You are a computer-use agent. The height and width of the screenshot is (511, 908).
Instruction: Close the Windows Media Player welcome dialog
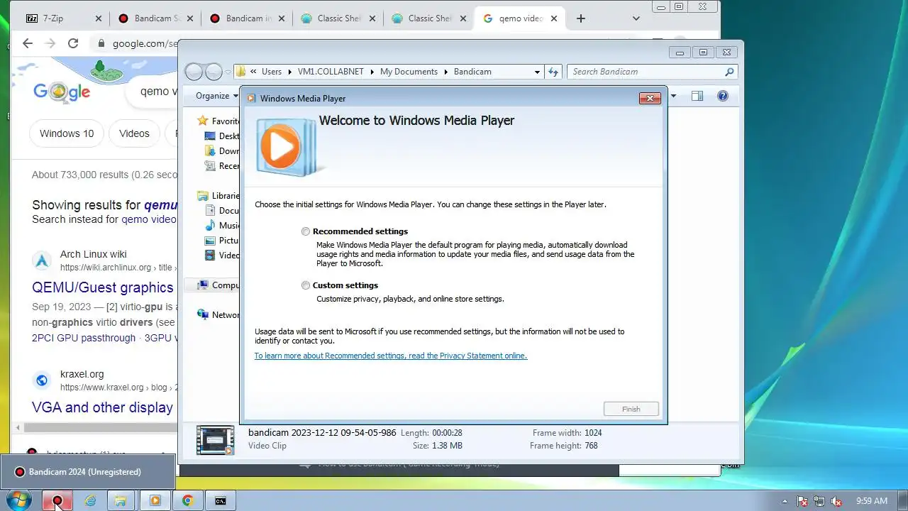[650, 98]
